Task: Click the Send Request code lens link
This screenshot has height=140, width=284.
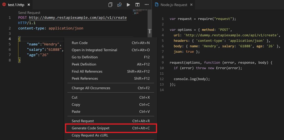Action: [x=29, y=13]
